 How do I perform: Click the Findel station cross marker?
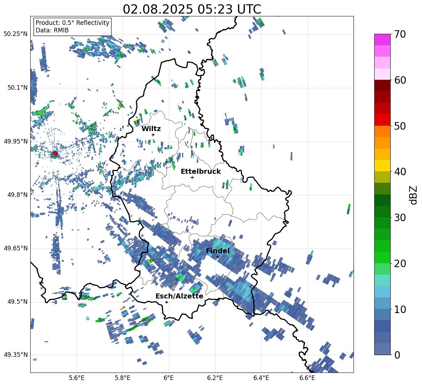(x=218, y=257)
